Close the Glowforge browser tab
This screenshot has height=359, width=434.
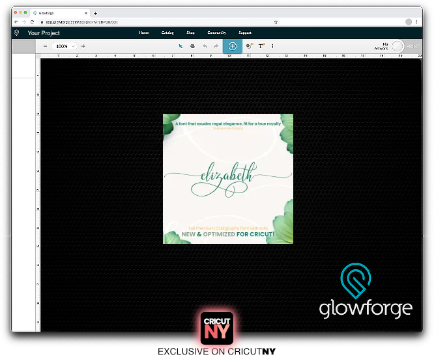pos(86,13)
